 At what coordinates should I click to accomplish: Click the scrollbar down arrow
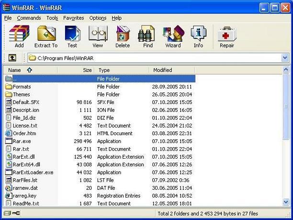point(286,202)
